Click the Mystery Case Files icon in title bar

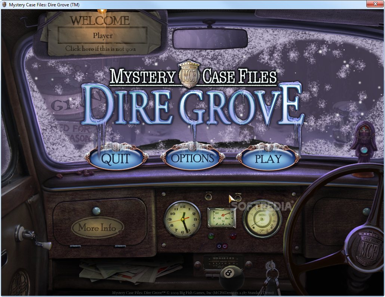click(x=4, y=4)
